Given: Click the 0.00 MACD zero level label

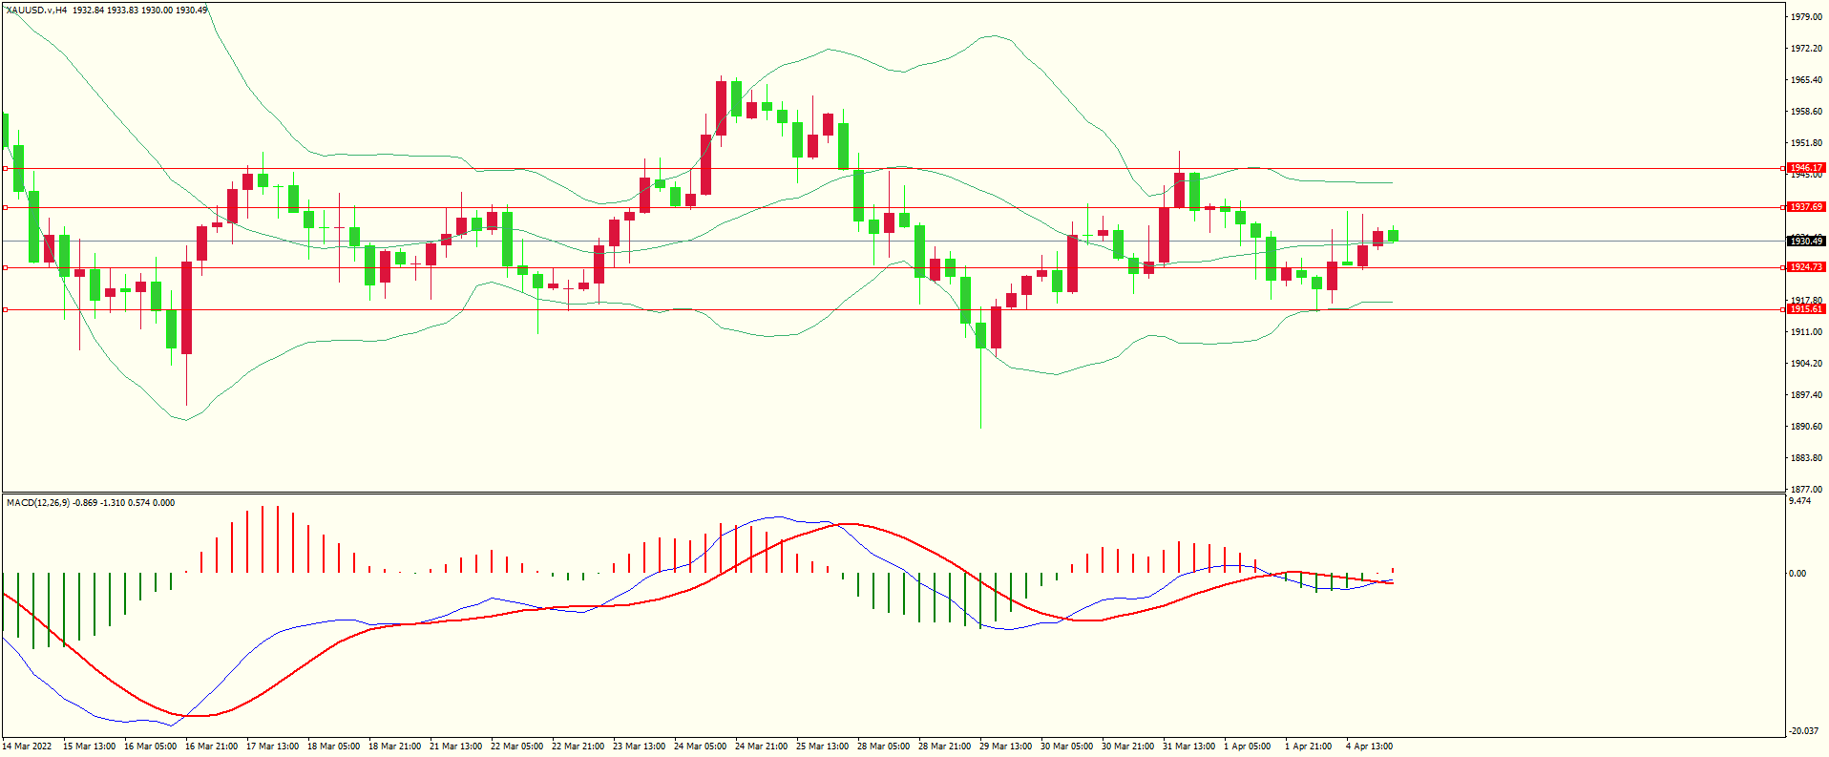Looking at the screenshot, I should click(x=1797, y=574).
